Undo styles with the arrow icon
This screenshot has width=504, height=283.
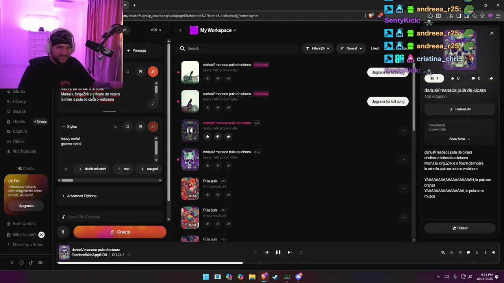115,127
